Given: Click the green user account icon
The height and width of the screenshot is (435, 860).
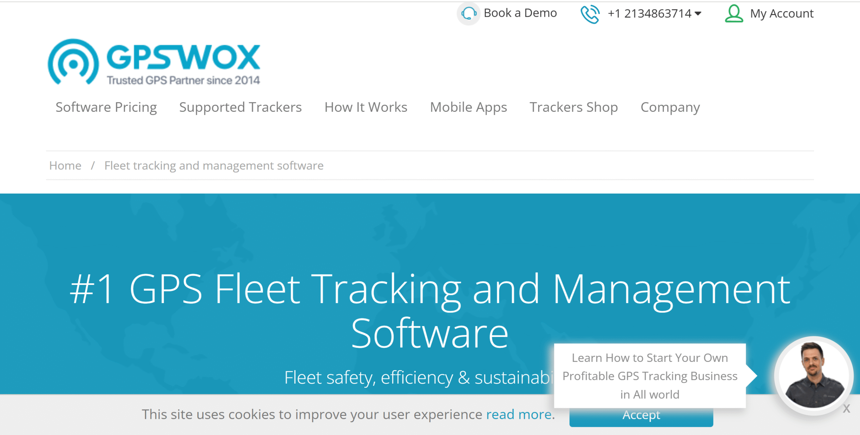Looking at the screenshot, I should (x=734, y=13).
